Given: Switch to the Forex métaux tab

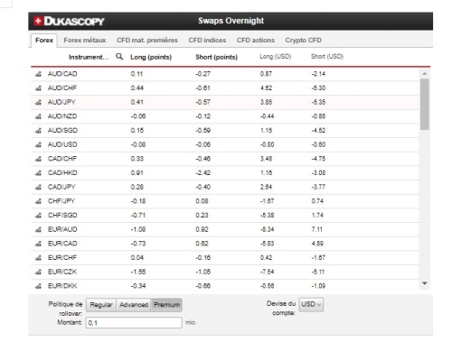Looking at the screenshot, I should tap(85, 41).
